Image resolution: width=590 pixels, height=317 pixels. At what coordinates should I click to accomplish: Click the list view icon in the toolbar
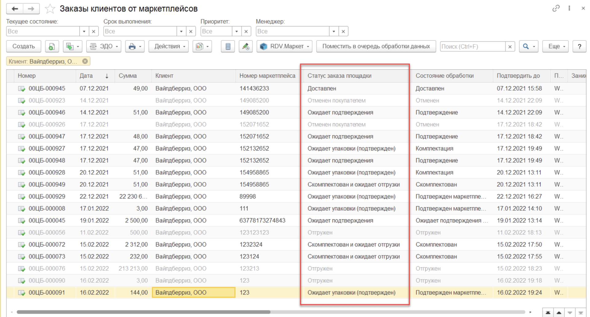[228, 46]
